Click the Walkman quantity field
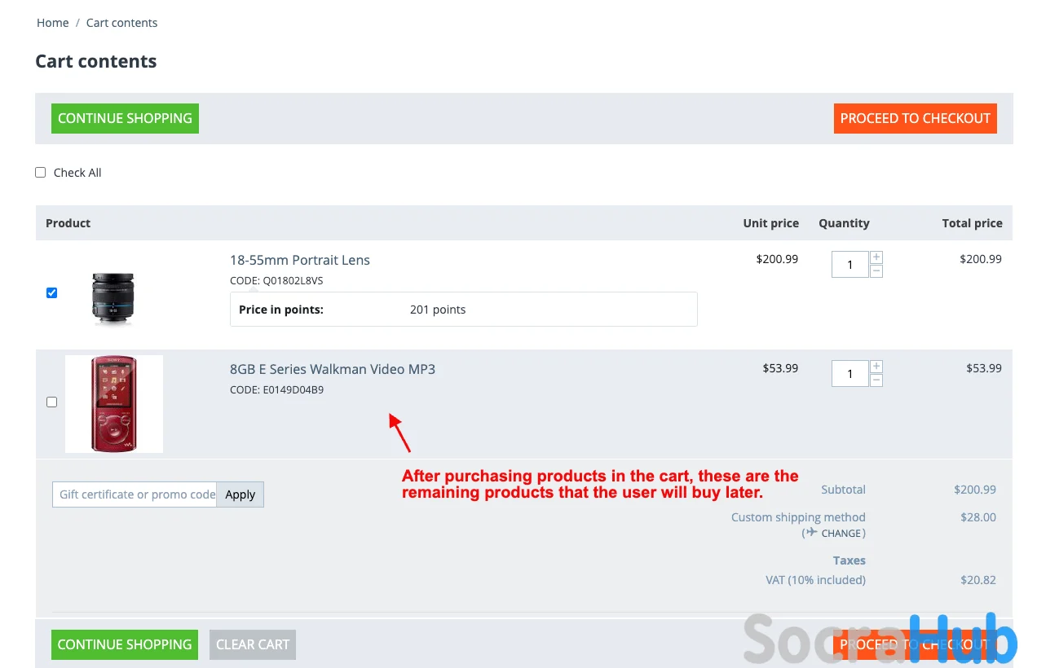The width and height of the screenshot is (1037, 668). (850, 374)
